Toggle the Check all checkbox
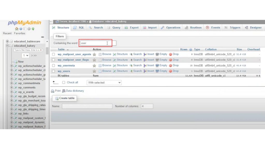The image size is (265, 149). point(64,83)
